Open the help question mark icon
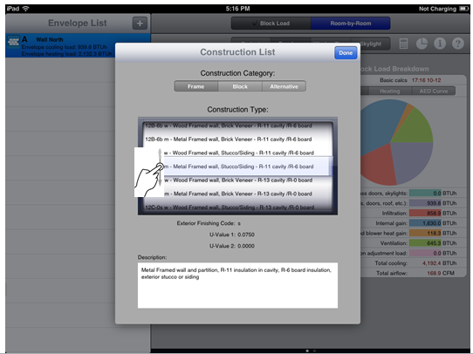This screenshot has width=473, height=354. [458, 44]
